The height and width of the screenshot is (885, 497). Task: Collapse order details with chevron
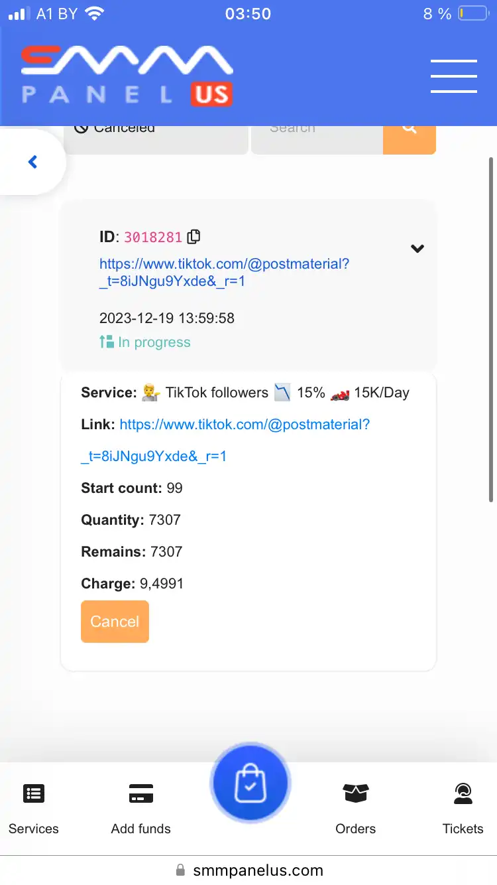tap(417, 249)
